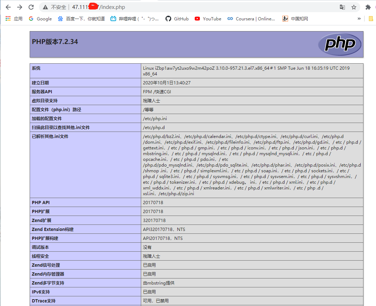Open the Google Translate page icon
This screenshot has height=306, width=376.
click(x=342, y=7)
